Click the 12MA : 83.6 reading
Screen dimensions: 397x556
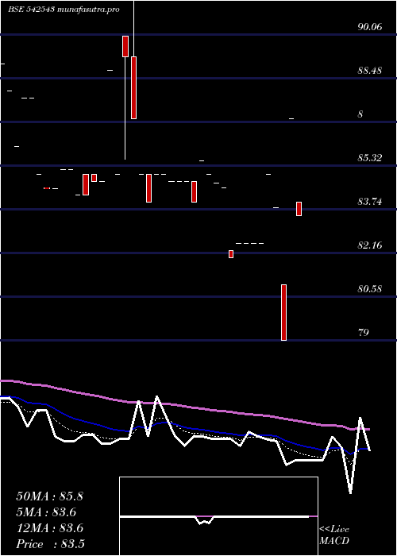pyautogui.click(x=49, y=528)
